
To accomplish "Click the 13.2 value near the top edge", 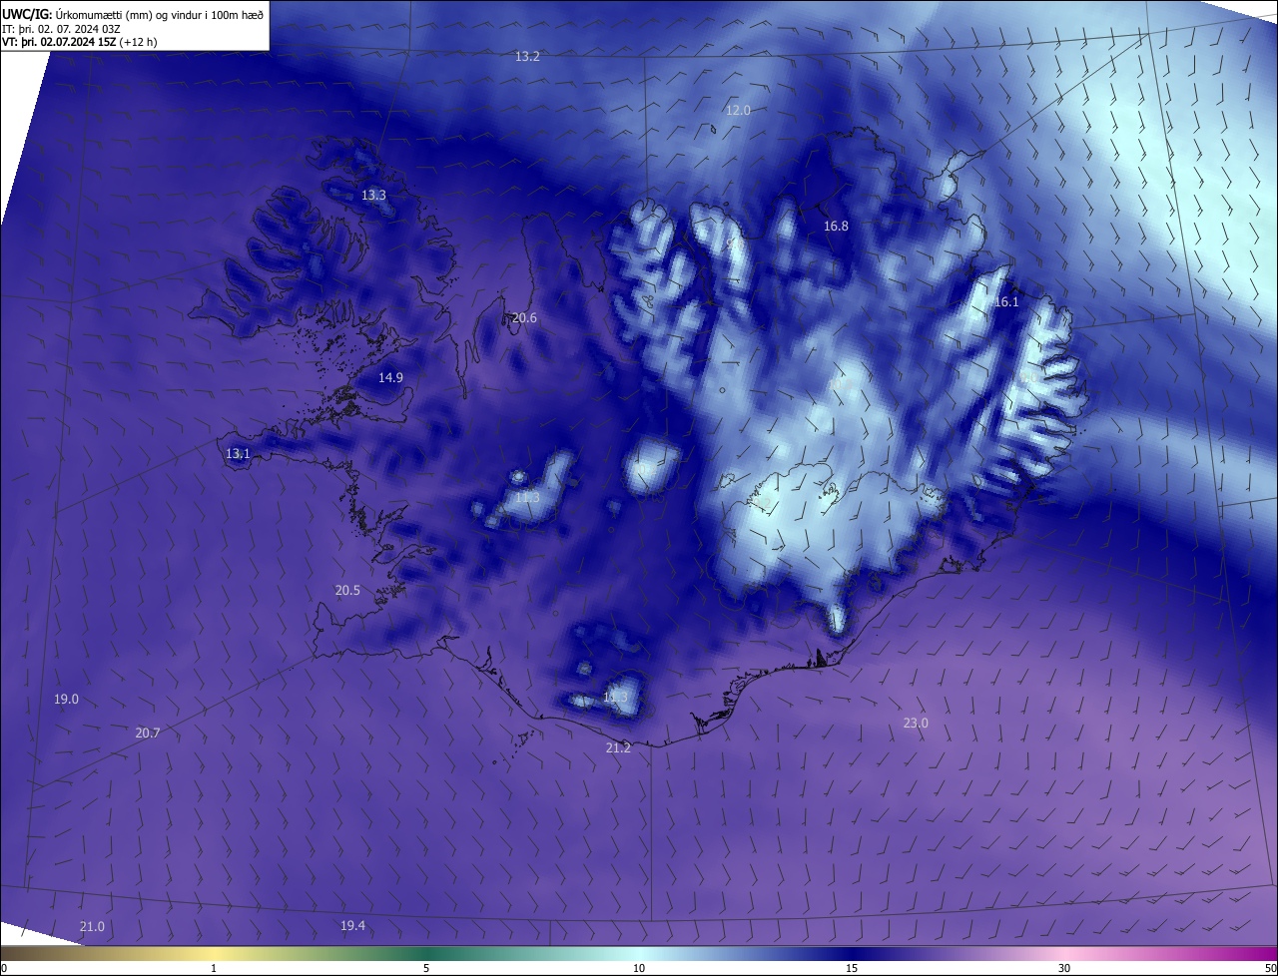I will (x=527, y=57).
